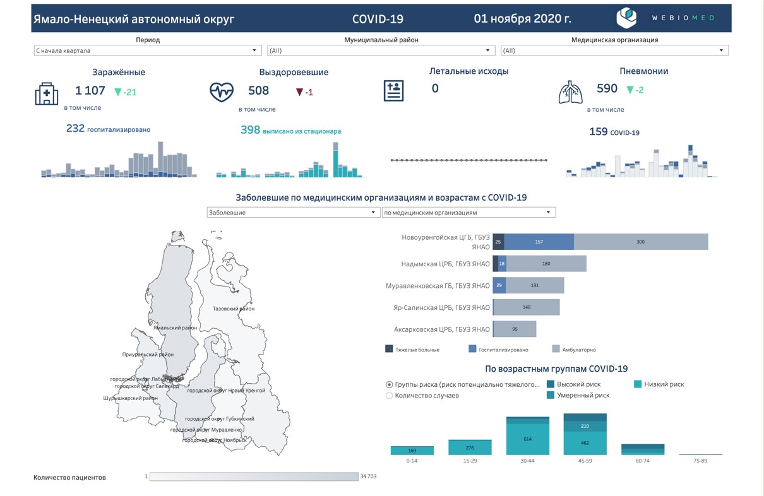764x496 pixels.
Task: Click the Тяжелые больные legend swatch
Action: [389, 349]
